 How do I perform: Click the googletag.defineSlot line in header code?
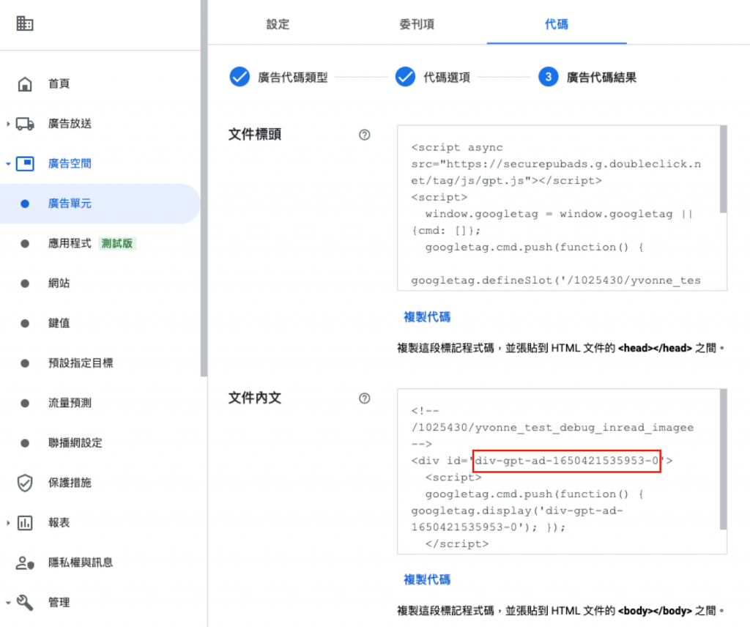[556, 281]
